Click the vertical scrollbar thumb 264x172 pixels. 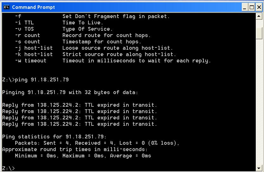[x=259, y=33]
